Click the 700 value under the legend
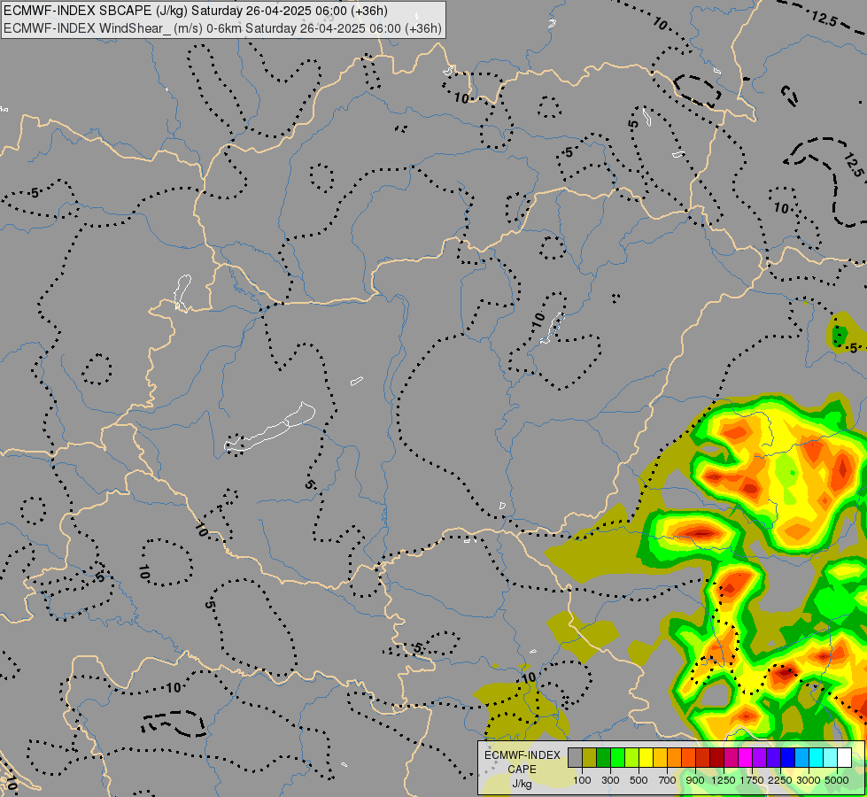 668,780
